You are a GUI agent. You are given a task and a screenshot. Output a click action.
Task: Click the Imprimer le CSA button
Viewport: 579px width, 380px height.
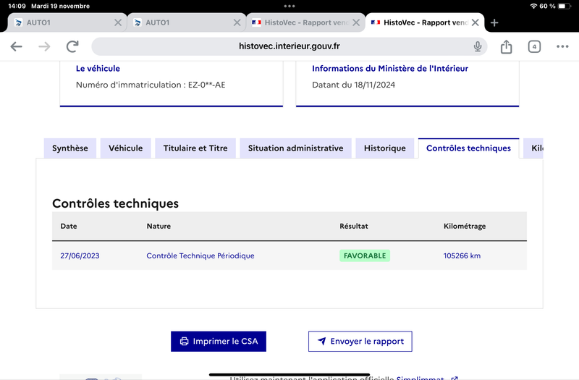click(x=219, y=341)
